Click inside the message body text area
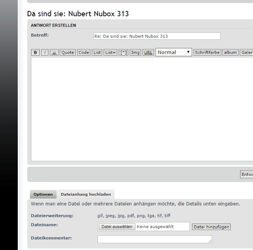This screenshot has width=253, height=250. [142, 110]
